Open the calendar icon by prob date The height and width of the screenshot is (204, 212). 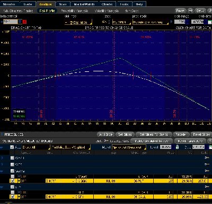[210, 22]
